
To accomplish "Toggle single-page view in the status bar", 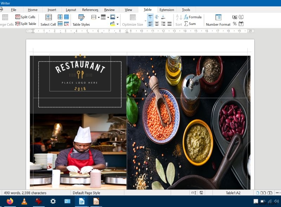I will pos(257,193).
